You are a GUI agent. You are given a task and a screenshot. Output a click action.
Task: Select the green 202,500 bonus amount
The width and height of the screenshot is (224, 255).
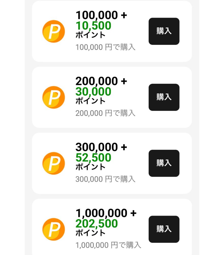(97, 224)
